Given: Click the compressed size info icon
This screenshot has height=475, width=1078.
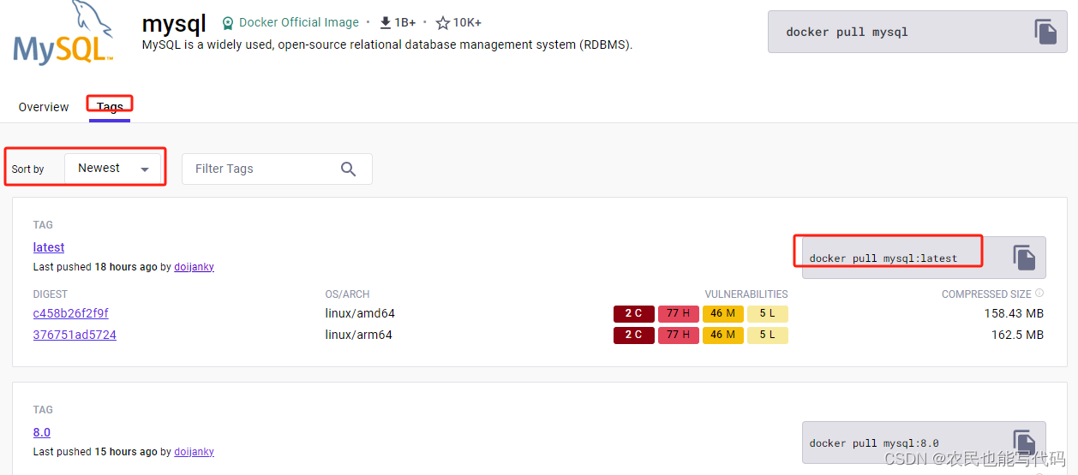Looking at the screenshot, I should tap(1039, 294).
